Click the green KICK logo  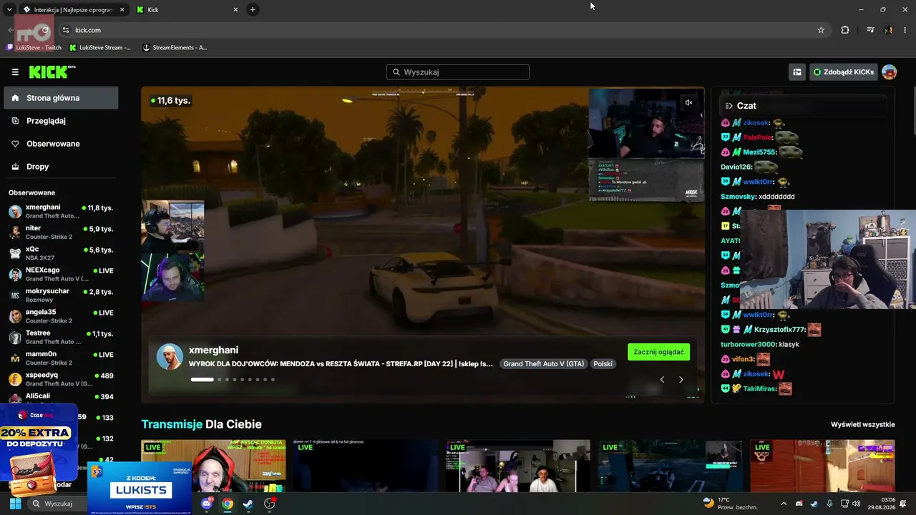[x=52, y=72]
